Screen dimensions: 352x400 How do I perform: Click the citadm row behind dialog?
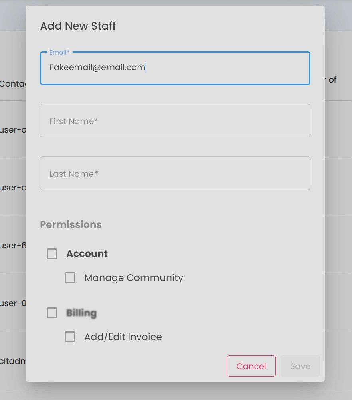[13, 361]
